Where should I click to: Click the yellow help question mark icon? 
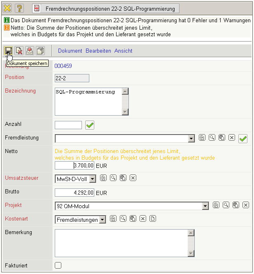(19, 8)
